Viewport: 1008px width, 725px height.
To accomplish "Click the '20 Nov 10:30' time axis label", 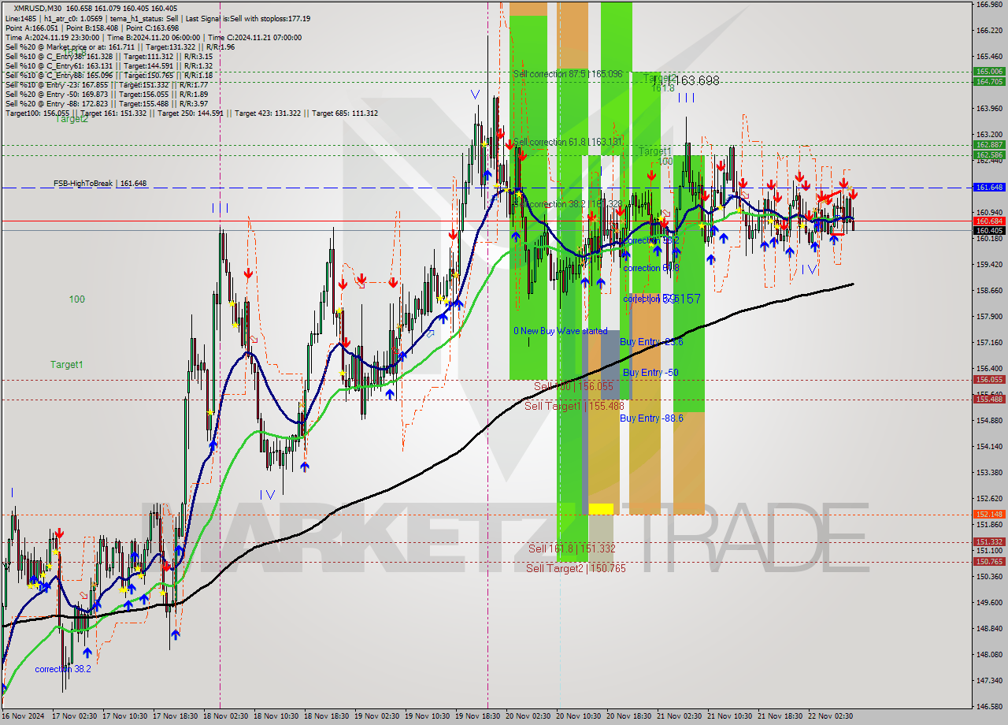I will click(x=579, y=716).
